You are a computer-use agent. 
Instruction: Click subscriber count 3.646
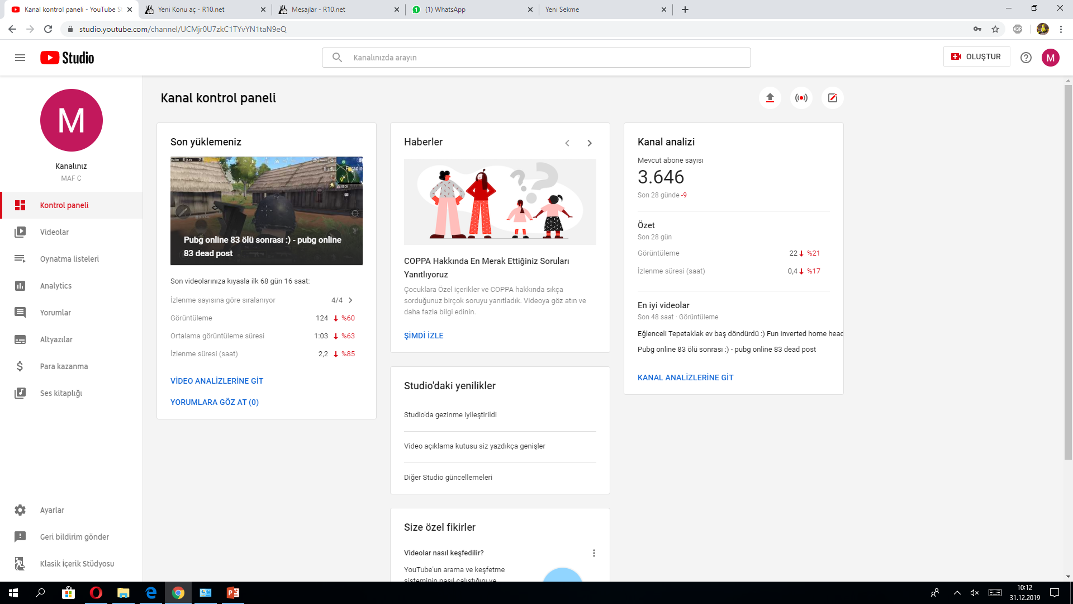[661, 177]
